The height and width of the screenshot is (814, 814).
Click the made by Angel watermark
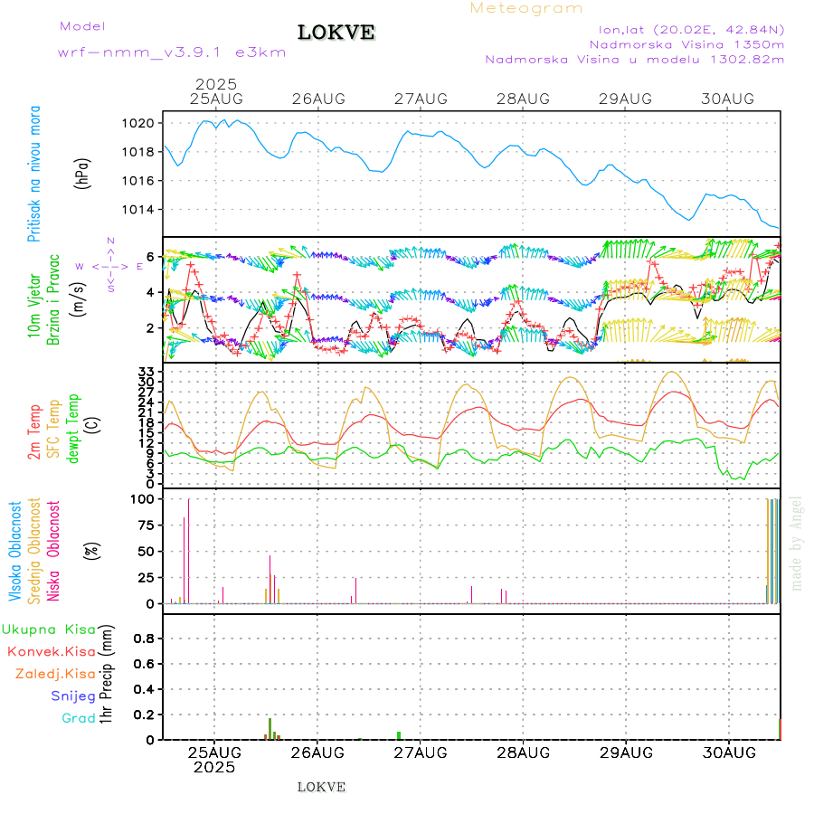pyautogui.click(x=797, y=543)
